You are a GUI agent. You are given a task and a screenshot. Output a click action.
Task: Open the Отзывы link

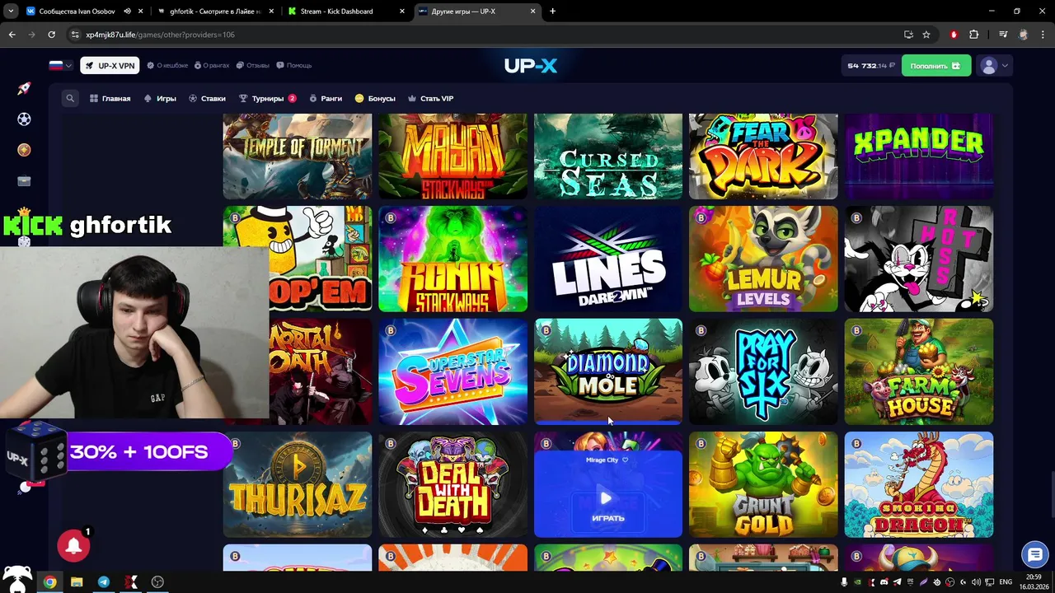[x=253, y=66]
